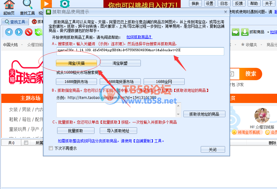Screen dimensions: 277x189
Task: Click the green download 抓取商品 icon
Action: [x=245, y=32]
